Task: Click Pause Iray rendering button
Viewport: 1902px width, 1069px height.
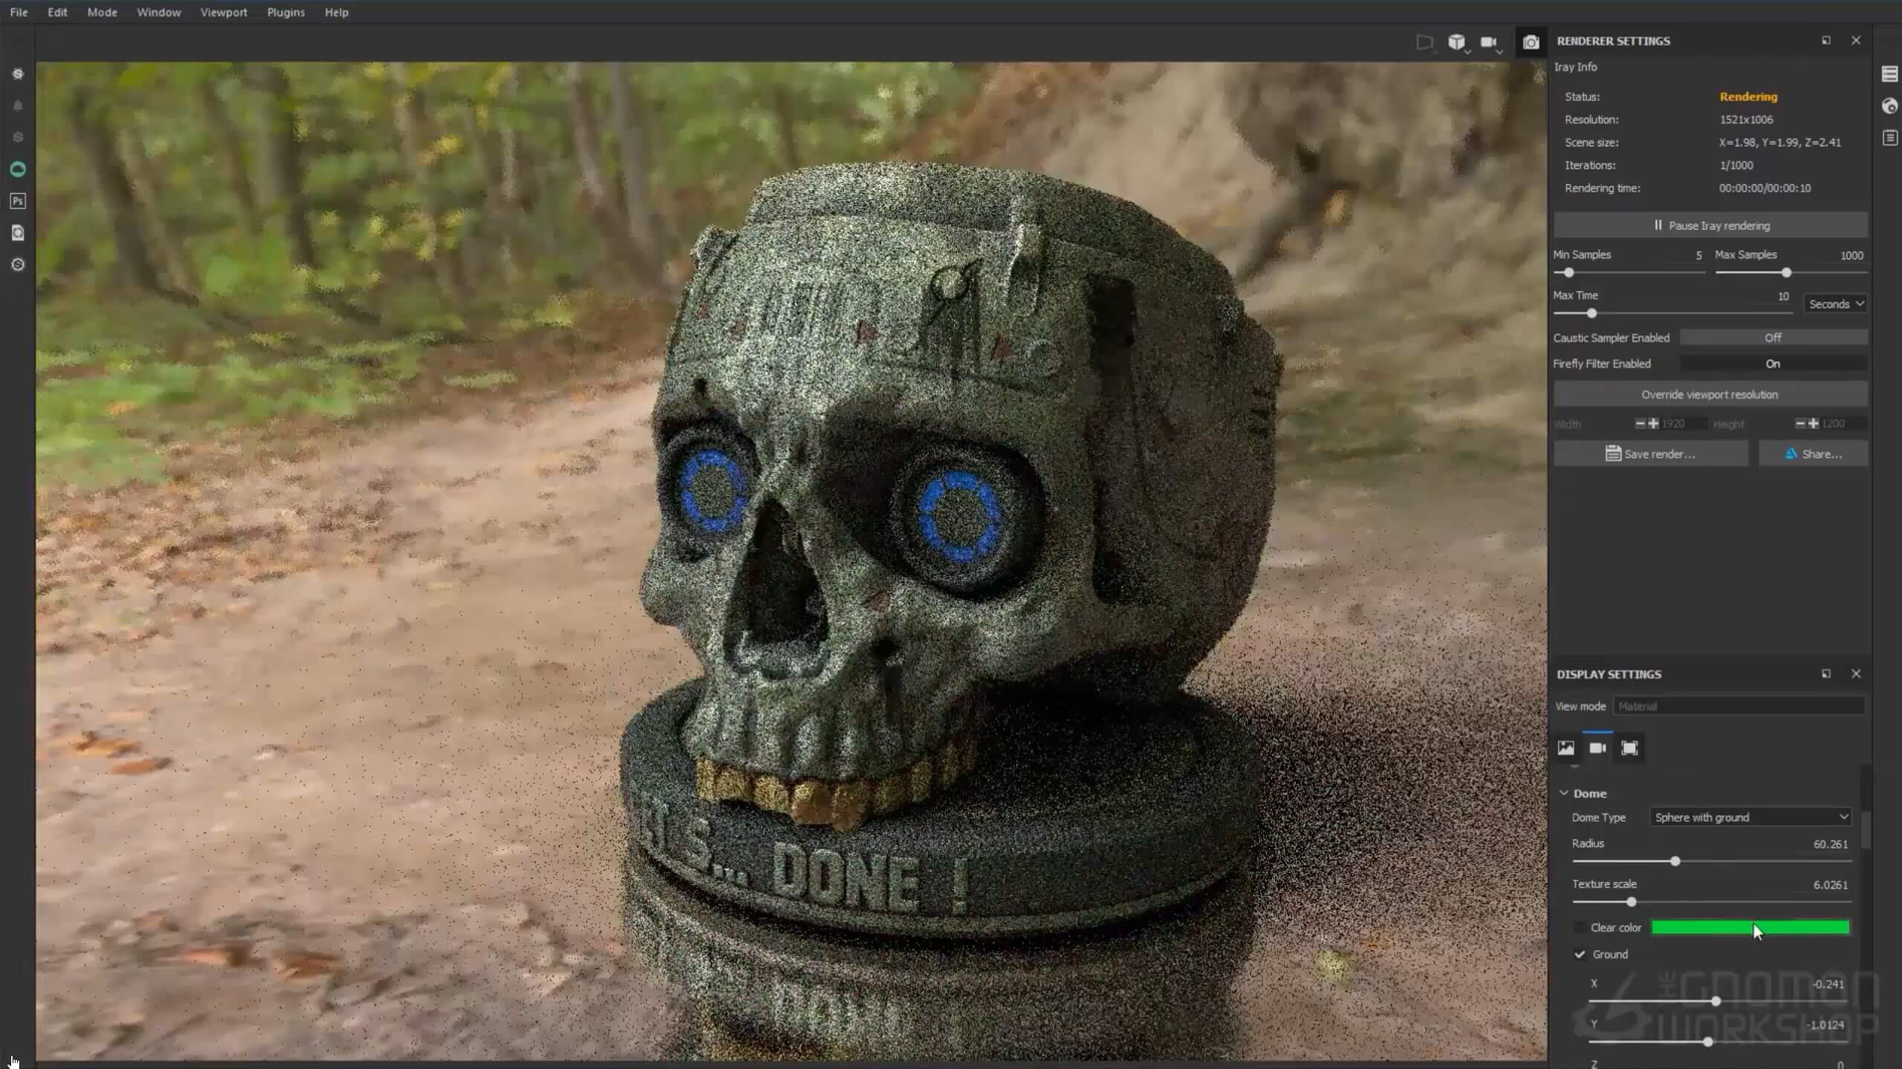Action: point(1710,226)
